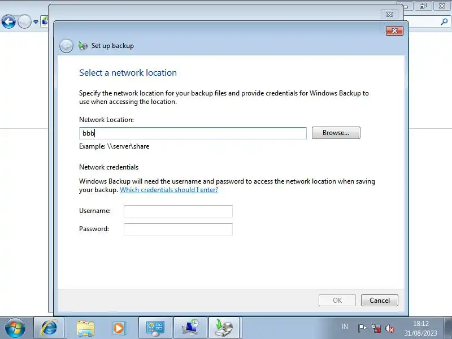452x339 pixels.
Task: Click the muted volume tray icon
Action: tap(390, 328)
